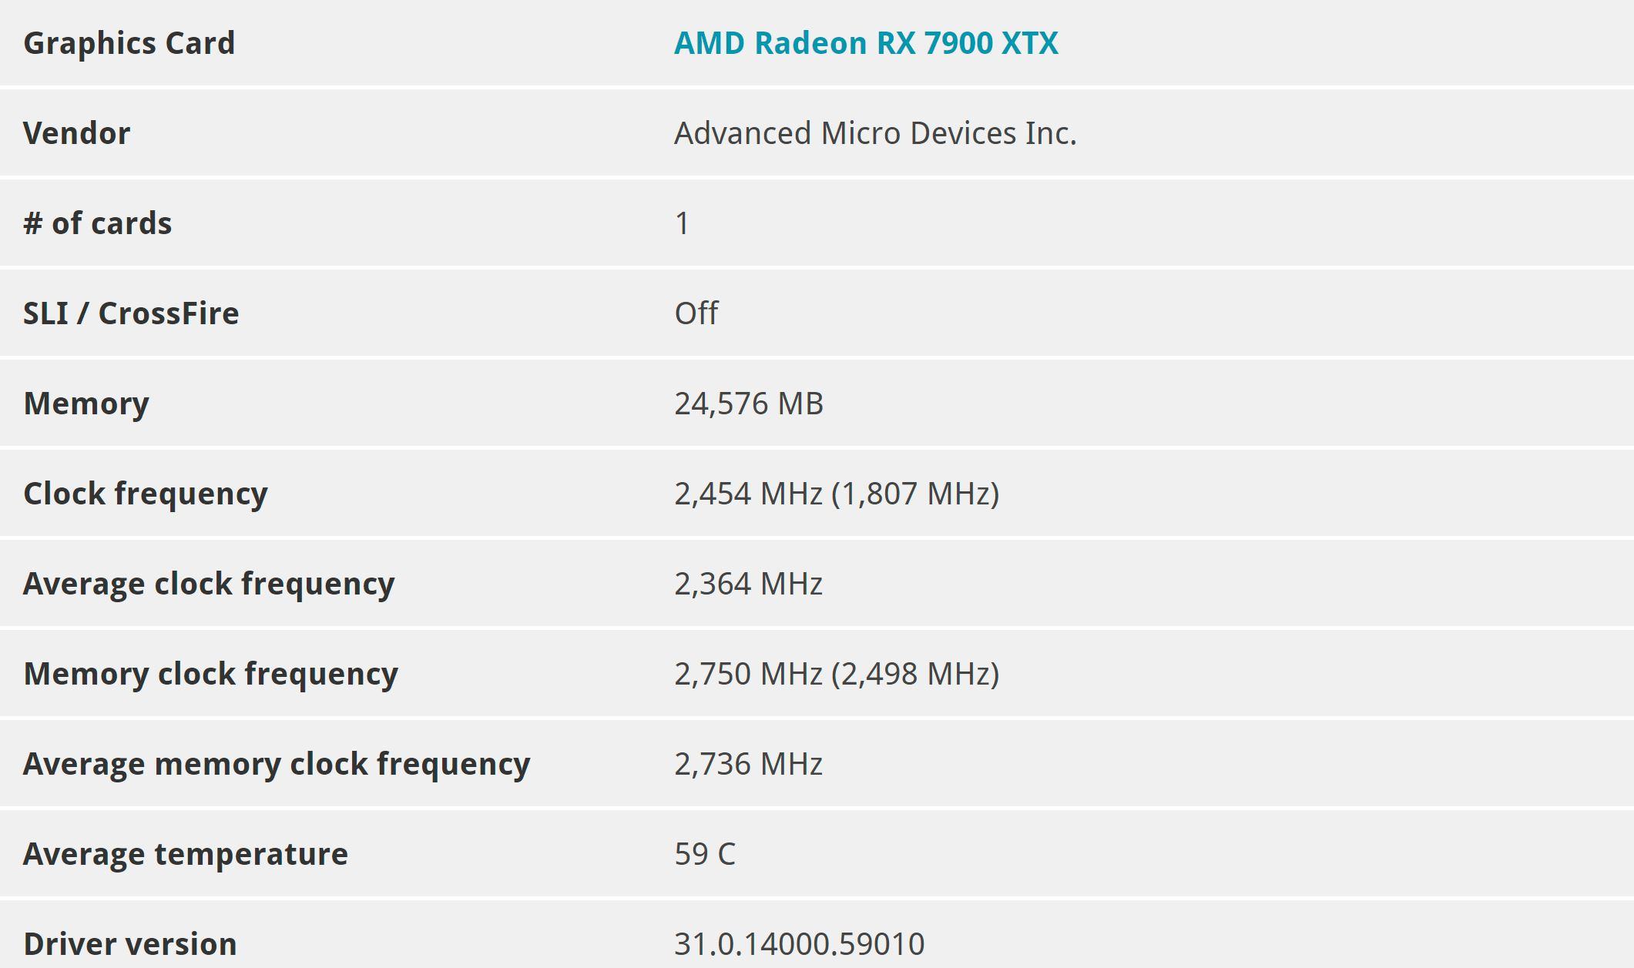This screenshot has height=968, width=1634.
Task: Select the Off value for SLI / CrossFire
Action: point(696,313)
